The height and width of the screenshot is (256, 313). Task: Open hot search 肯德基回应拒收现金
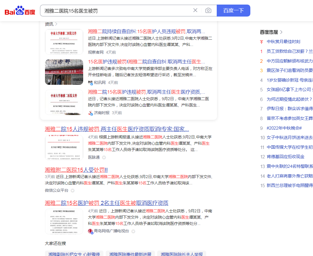click(x=285, y=157)
